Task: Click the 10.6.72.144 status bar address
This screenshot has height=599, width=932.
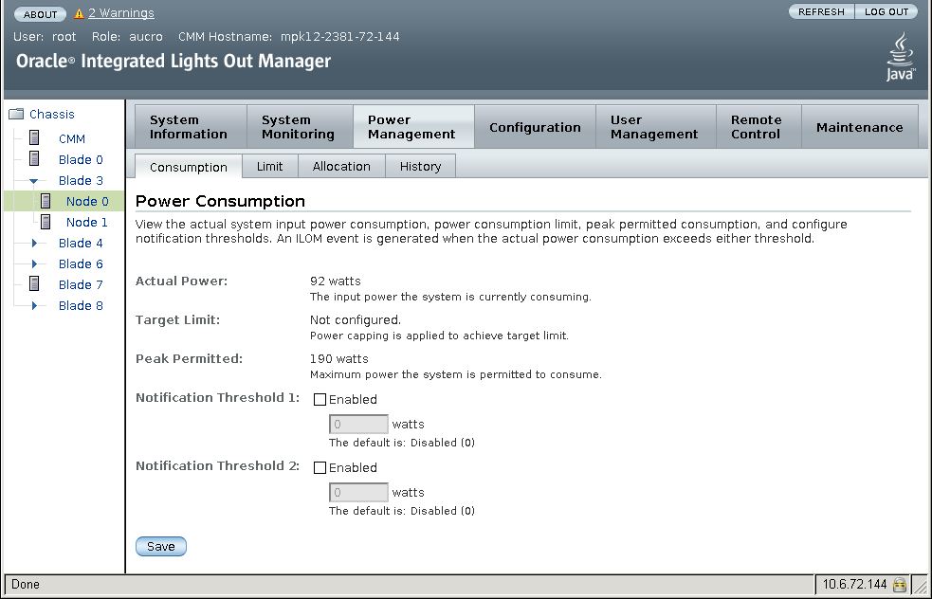Action: [855, 584]
